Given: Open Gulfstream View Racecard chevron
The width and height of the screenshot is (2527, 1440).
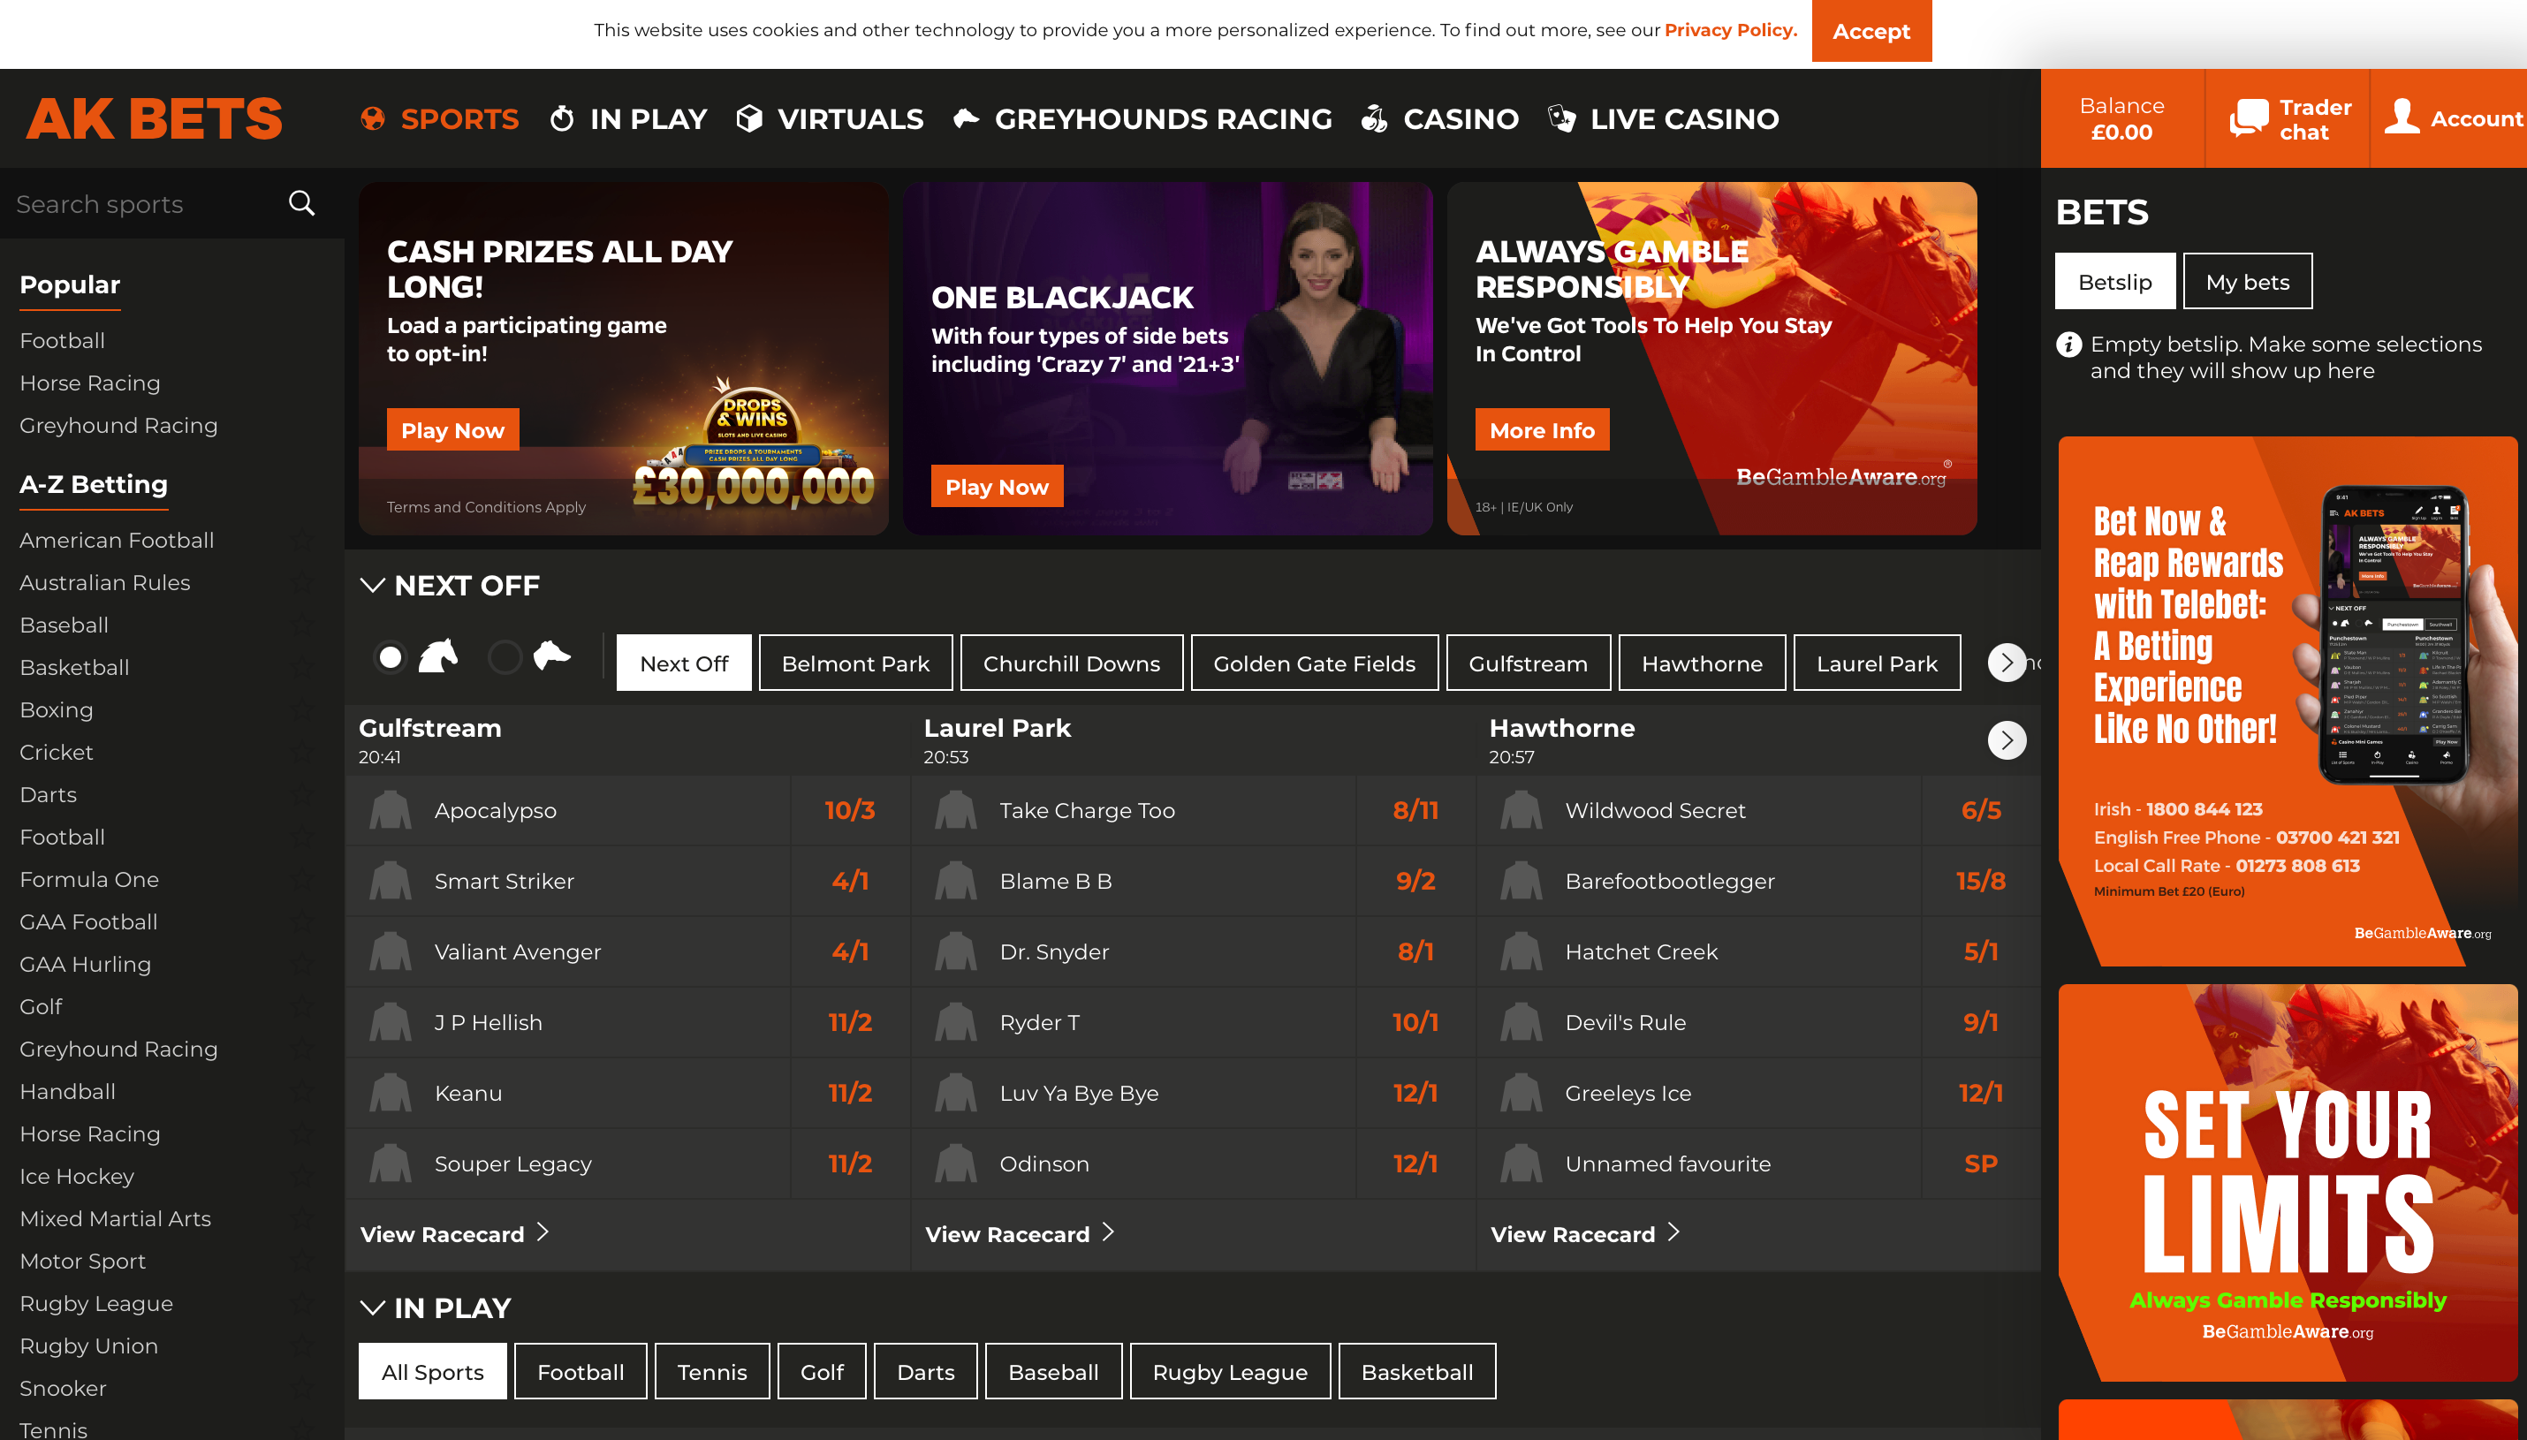Looking at the screenshot, I should click(543, 1232).
